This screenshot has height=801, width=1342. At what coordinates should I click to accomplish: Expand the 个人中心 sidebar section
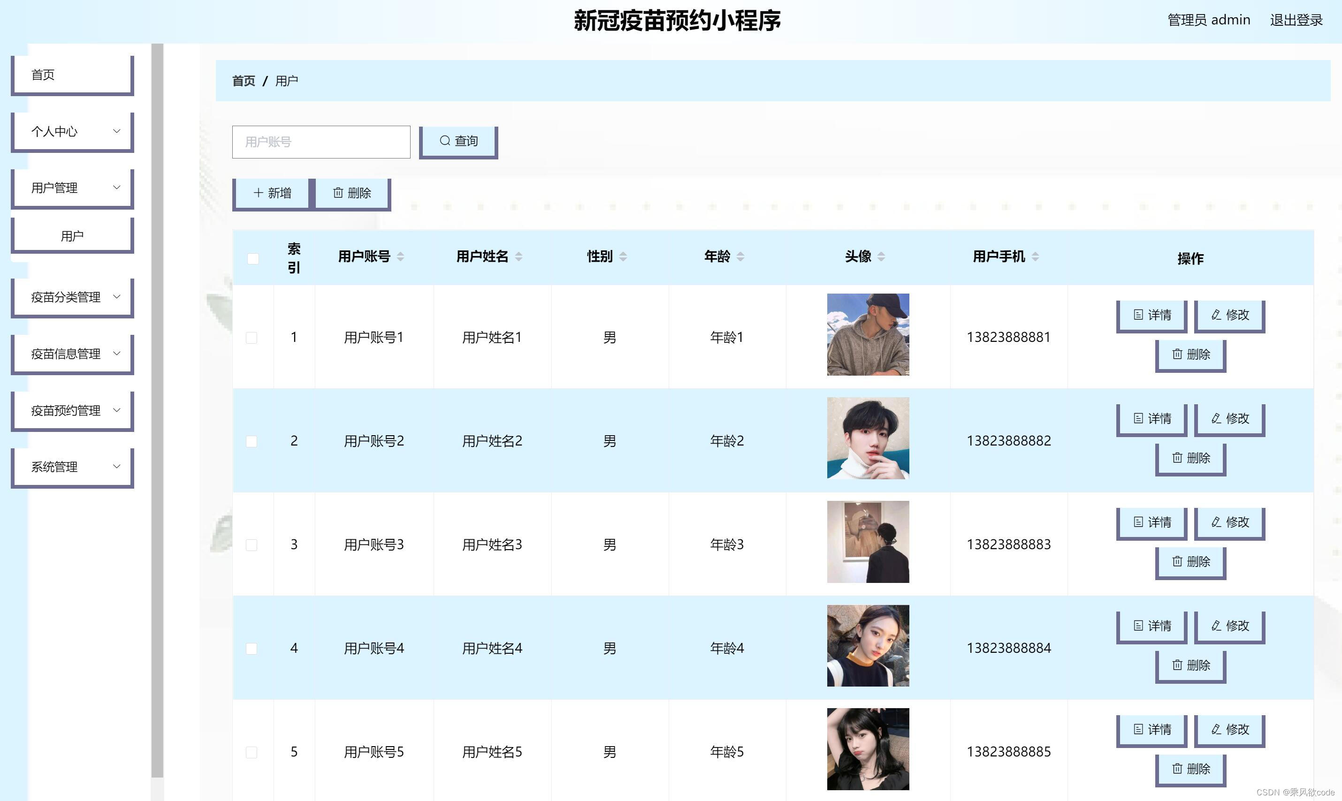(72, 131)
